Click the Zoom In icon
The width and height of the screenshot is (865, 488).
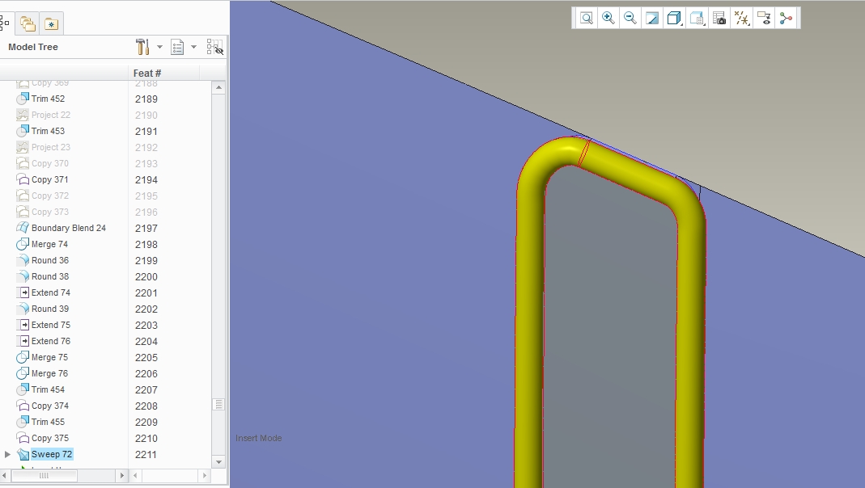[608, 18]
